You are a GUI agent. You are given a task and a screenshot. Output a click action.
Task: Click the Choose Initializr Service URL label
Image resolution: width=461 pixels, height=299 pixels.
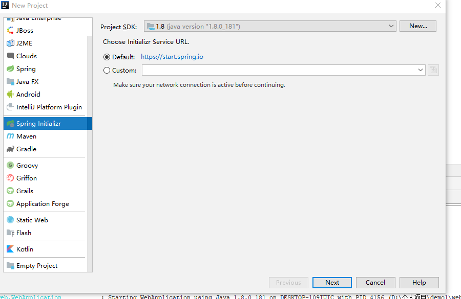point(146,42)
